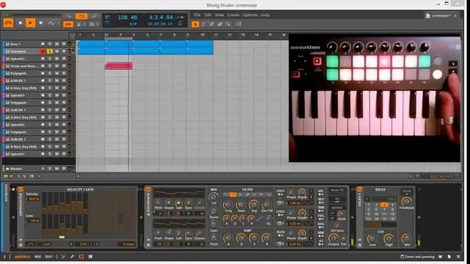
Task: Mute the Master track
Action: click(57, 169)
